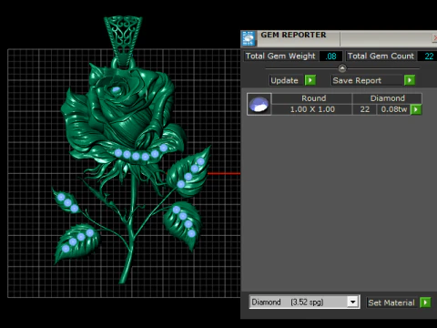The height and width of the screenshot is (328, 437).
Task: Click the Total Gem Count value 22
Action: [x=428, y=56]
